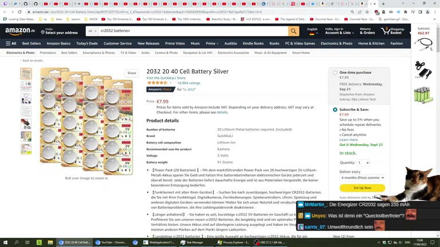440x247 pixels.
Task: Click the orange search magnifier button
Action: 293,31
